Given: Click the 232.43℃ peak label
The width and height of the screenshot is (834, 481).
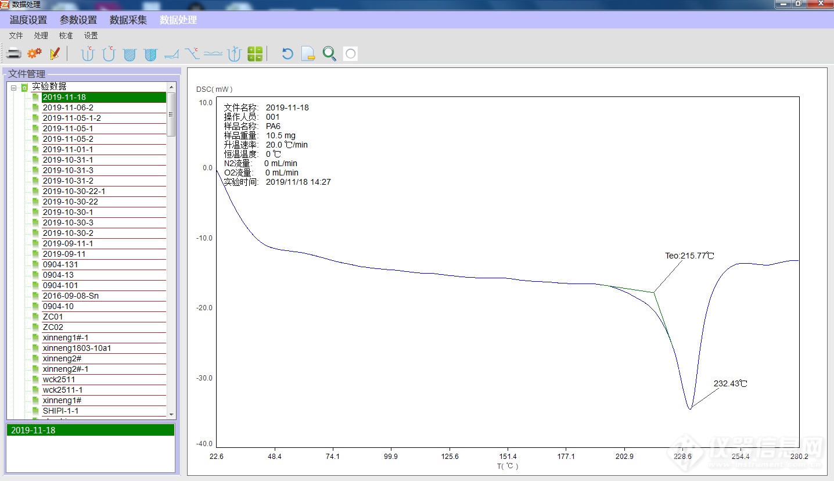Looking at the screenshot, I should pyautogui.click(x=730, y=384).
